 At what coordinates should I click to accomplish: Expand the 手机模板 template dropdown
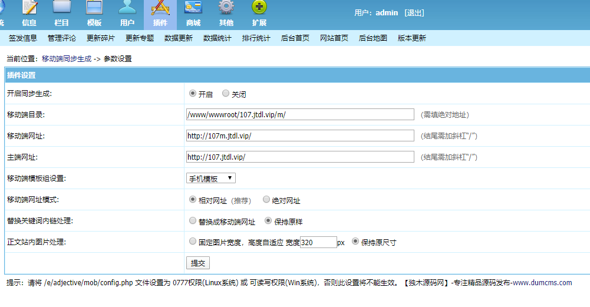[211, 179]
